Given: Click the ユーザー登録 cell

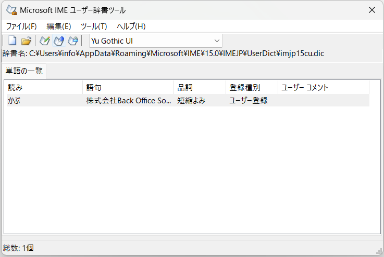Looking at the screenshot, I should tap(249, 100).
